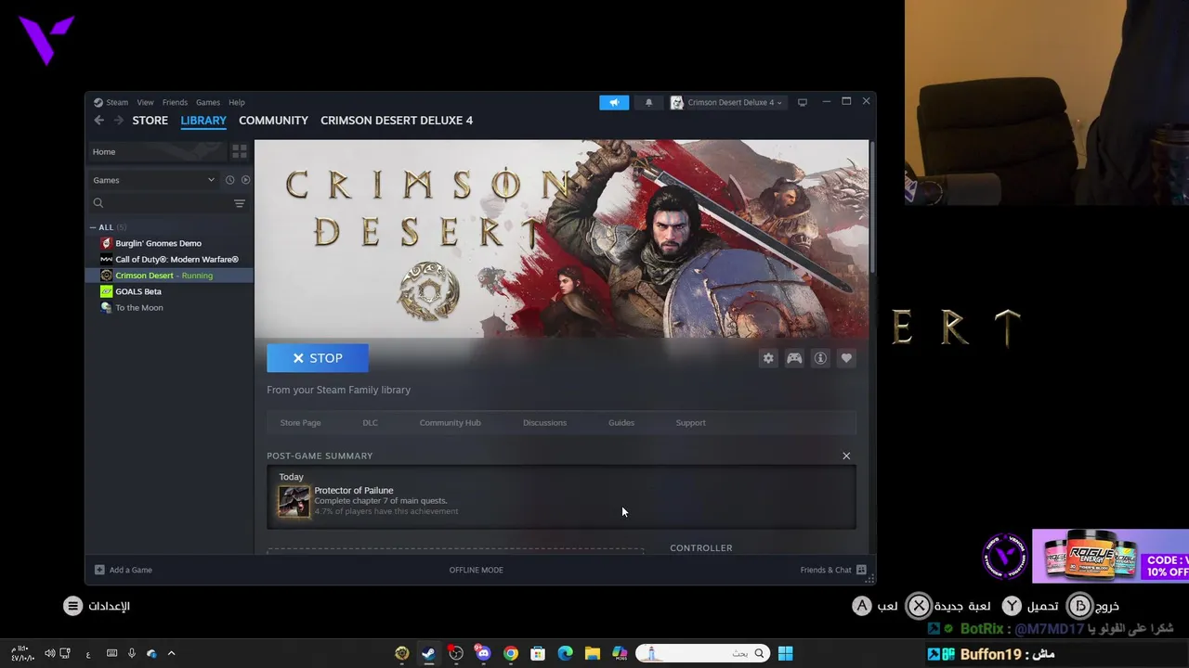Open Microsoft Store from the taskbar
This screenshot has width=1189, height=668.
(538, 653)
